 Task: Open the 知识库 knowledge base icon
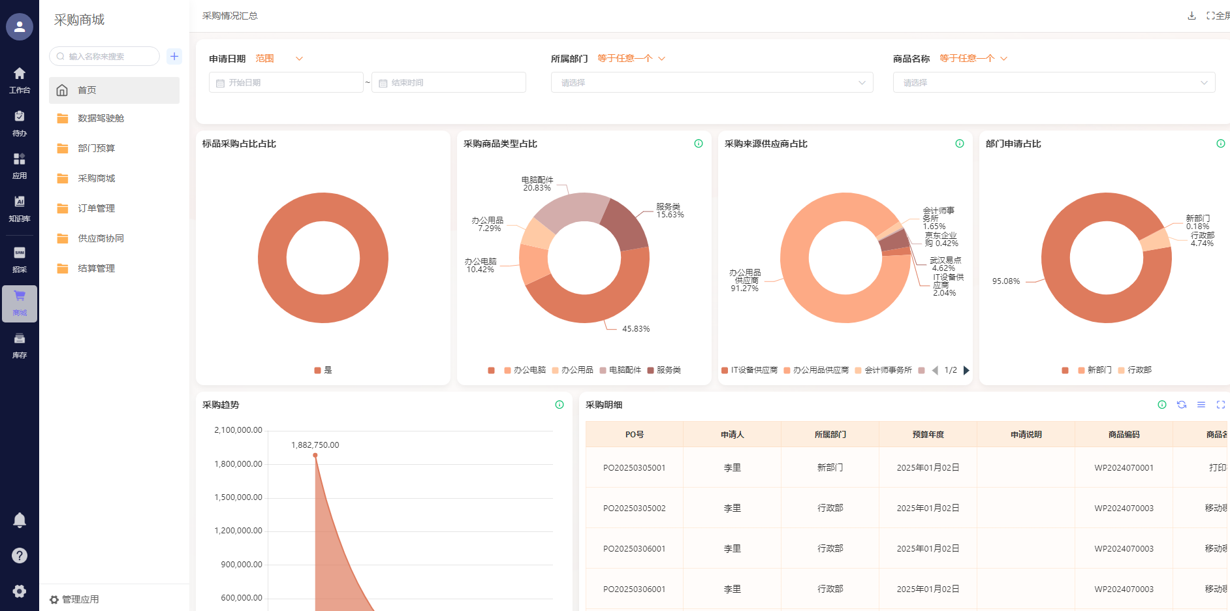[20, 208]
